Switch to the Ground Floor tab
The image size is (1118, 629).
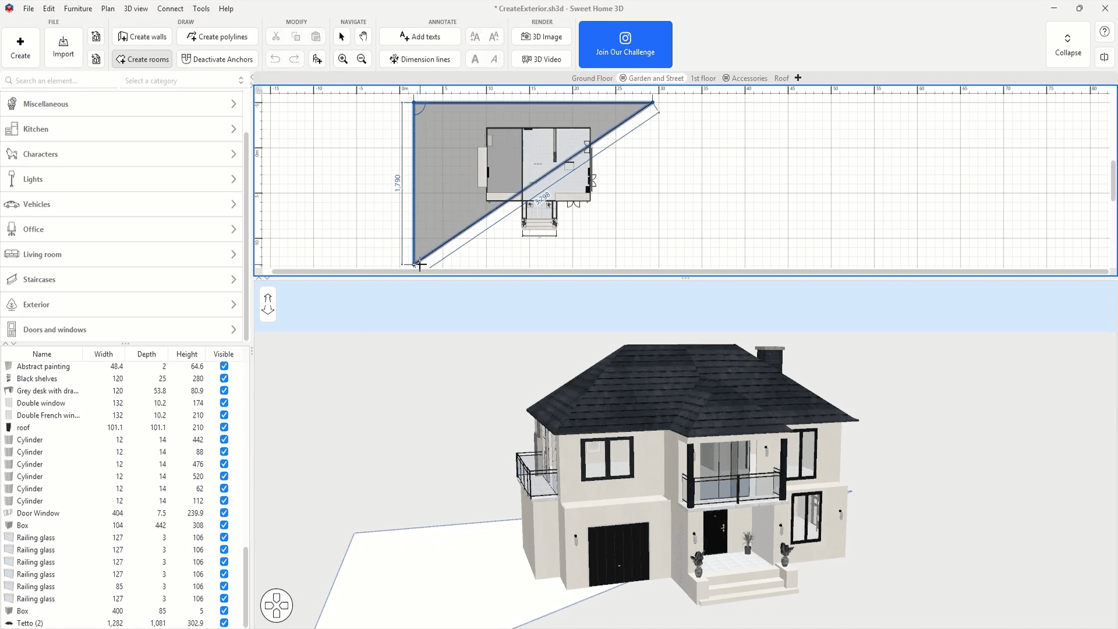[592, 78]
